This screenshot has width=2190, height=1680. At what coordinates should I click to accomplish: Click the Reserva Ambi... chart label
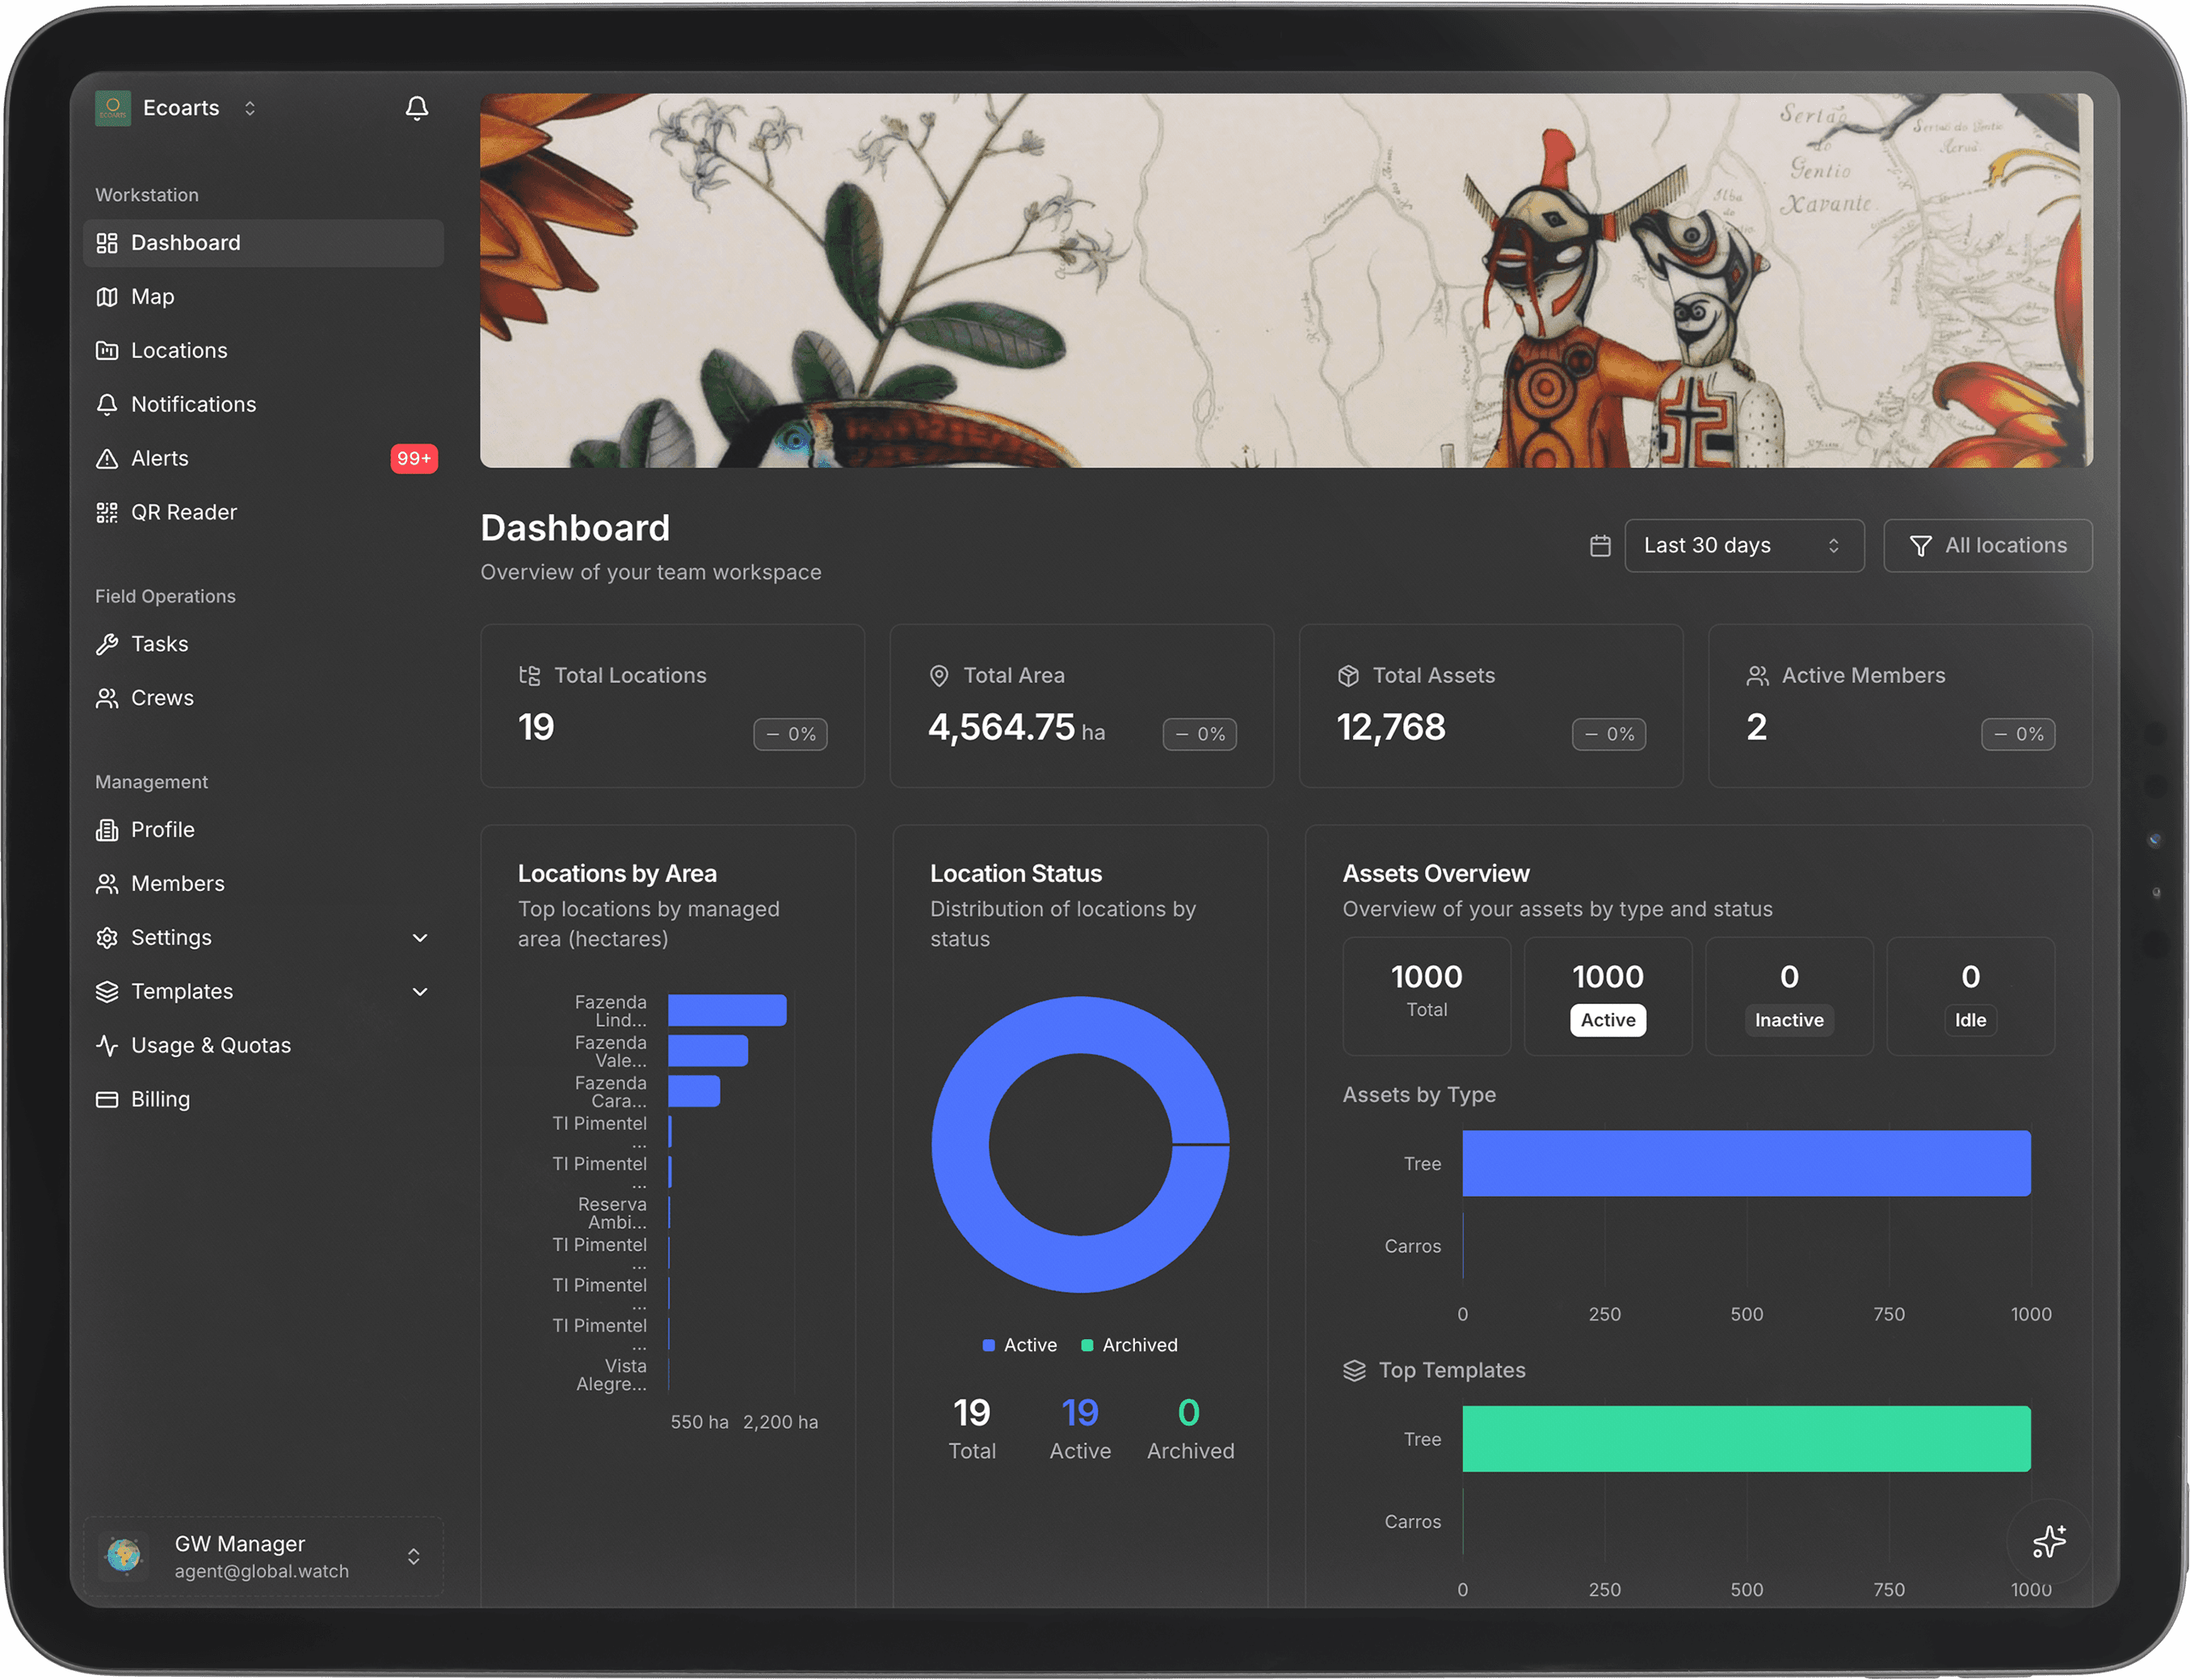[612, 1214]
